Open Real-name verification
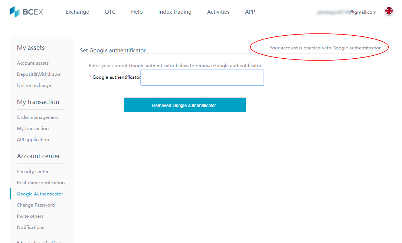 click(x=41, y=183)
